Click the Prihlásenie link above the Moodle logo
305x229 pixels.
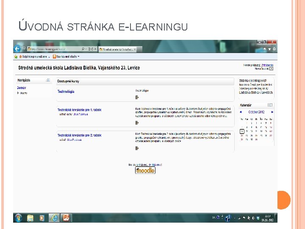[155, 165]
